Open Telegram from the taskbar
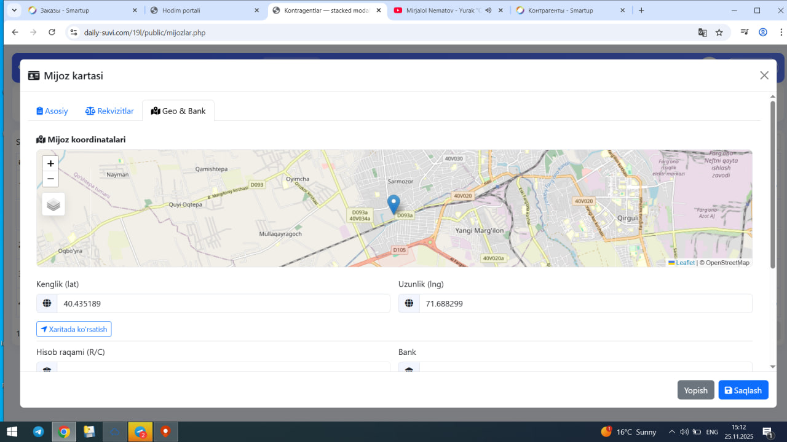 tap(38, 432)
